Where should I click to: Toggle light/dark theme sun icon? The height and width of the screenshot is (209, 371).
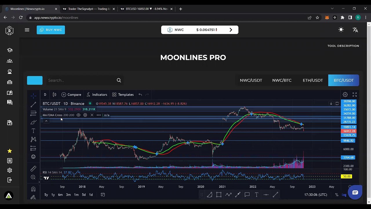pos(341,30)
